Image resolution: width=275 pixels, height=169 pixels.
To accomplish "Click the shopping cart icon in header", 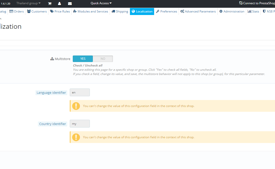I will coord(50,3).
